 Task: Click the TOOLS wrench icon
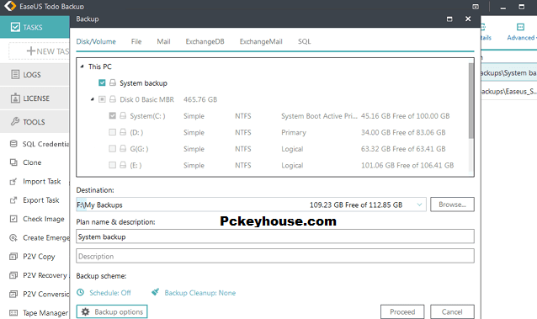15,121
